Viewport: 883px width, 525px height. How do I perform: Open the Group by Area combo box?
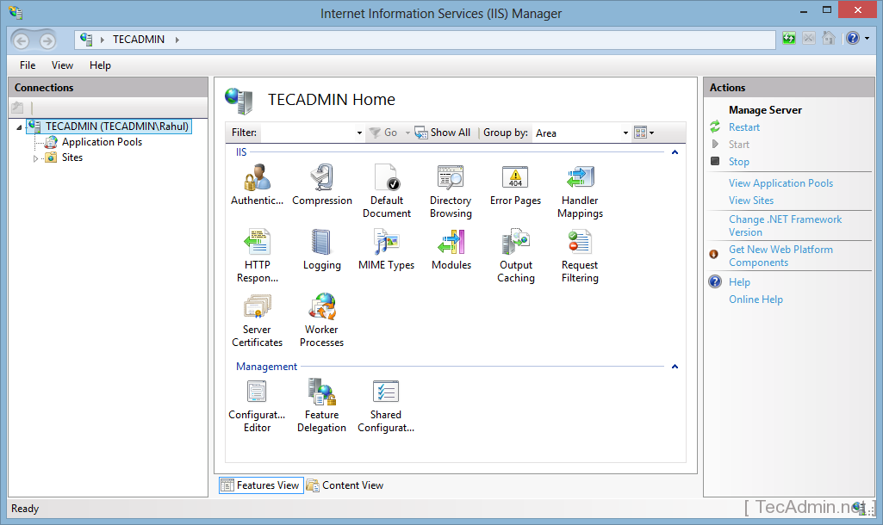click(581, 133)
